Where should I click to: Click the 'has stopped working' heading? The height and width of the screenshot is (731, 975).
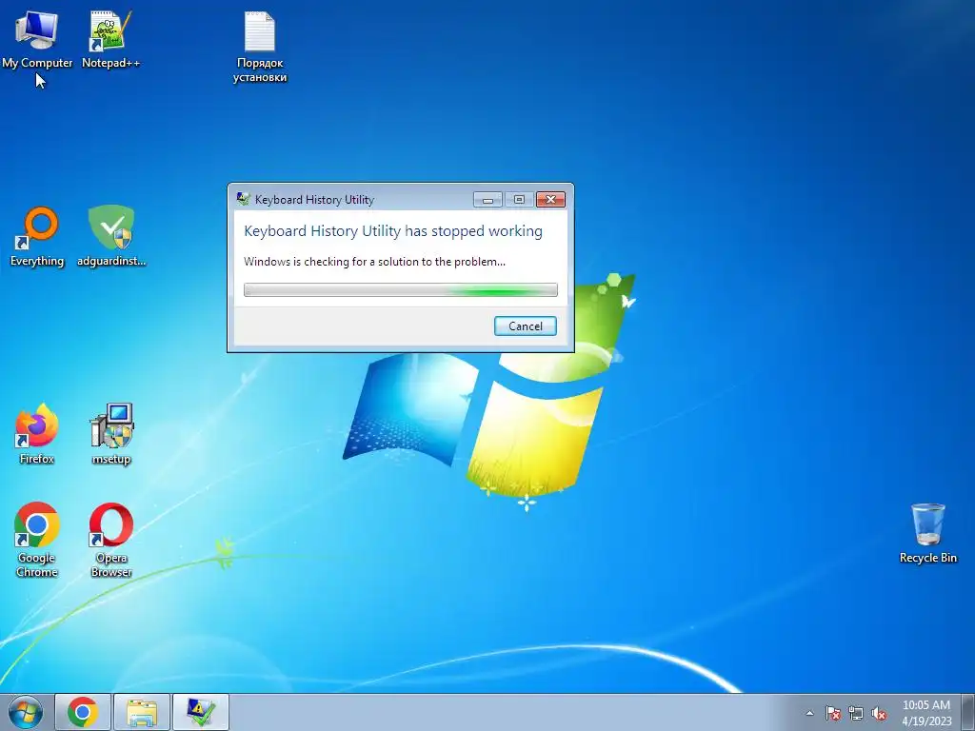pos(393,231)
